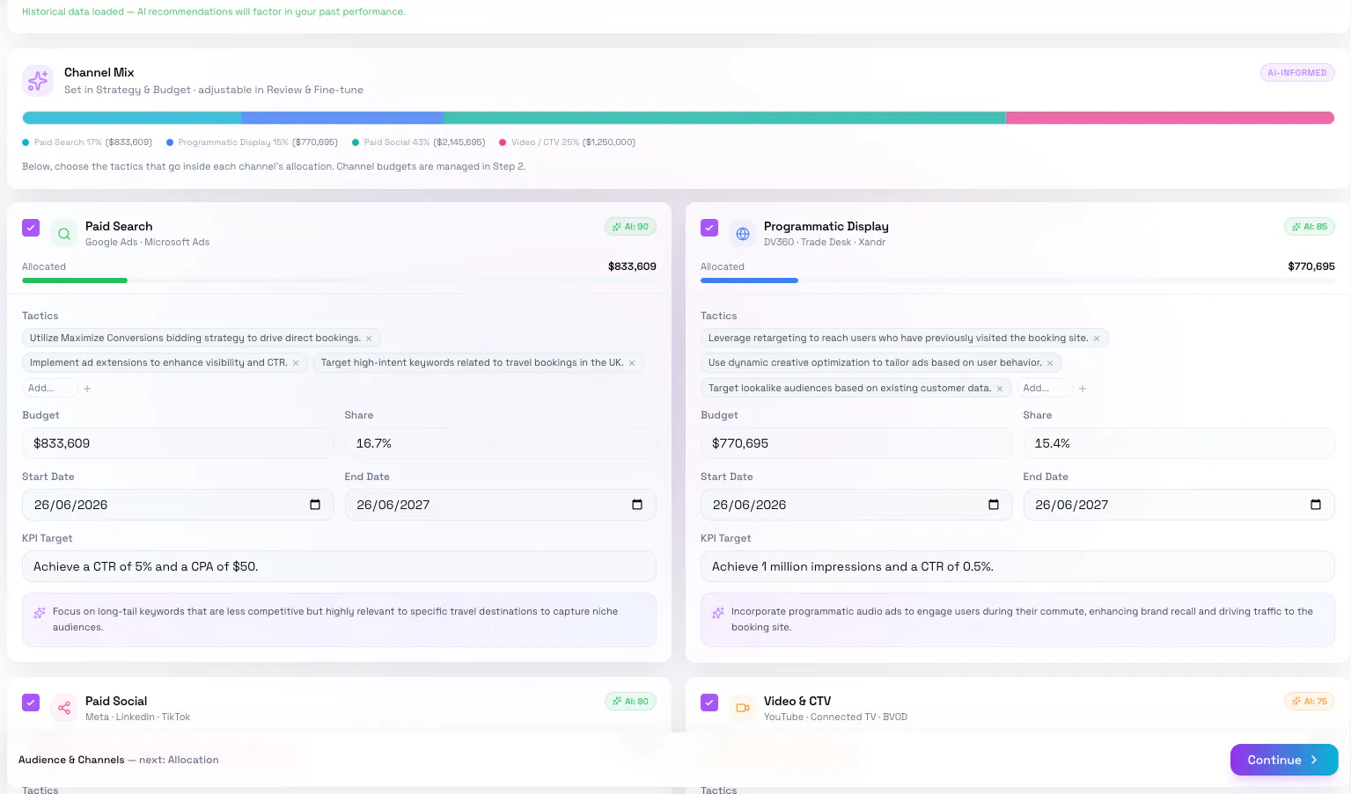Uncheck the Programmatic Display channel checkbox

pos(709,228)
